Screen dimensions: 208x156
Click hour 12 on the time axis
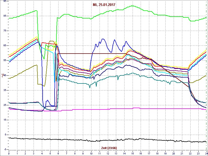108,153
